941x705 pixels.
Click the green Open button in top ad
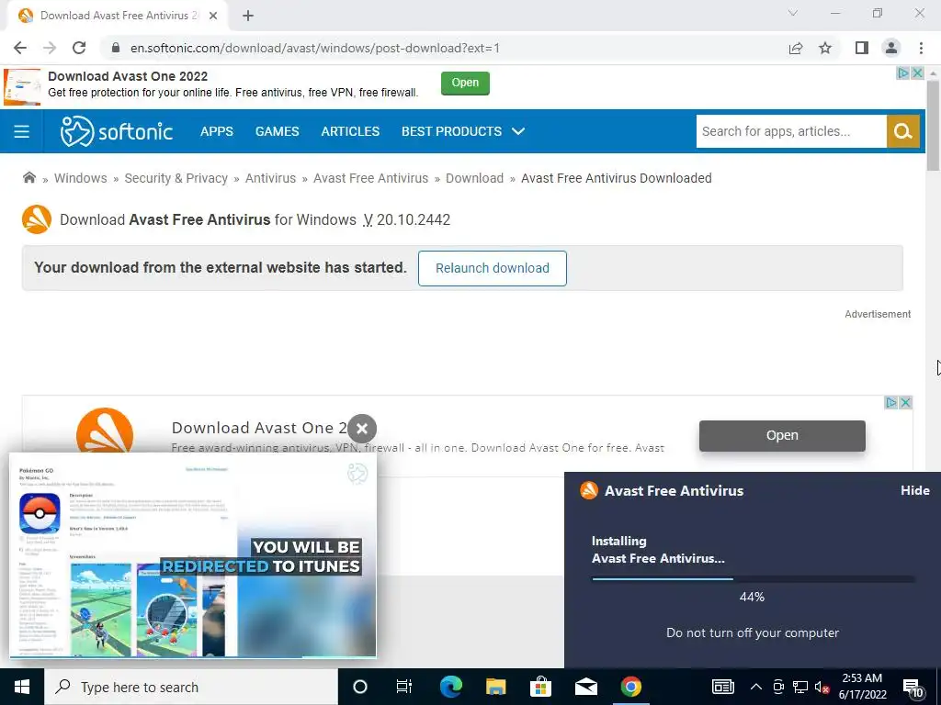(465, 83)
